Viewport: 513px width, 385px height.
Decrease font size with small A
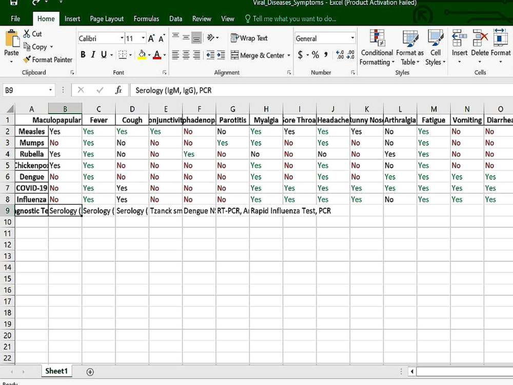tap(162, 38)
